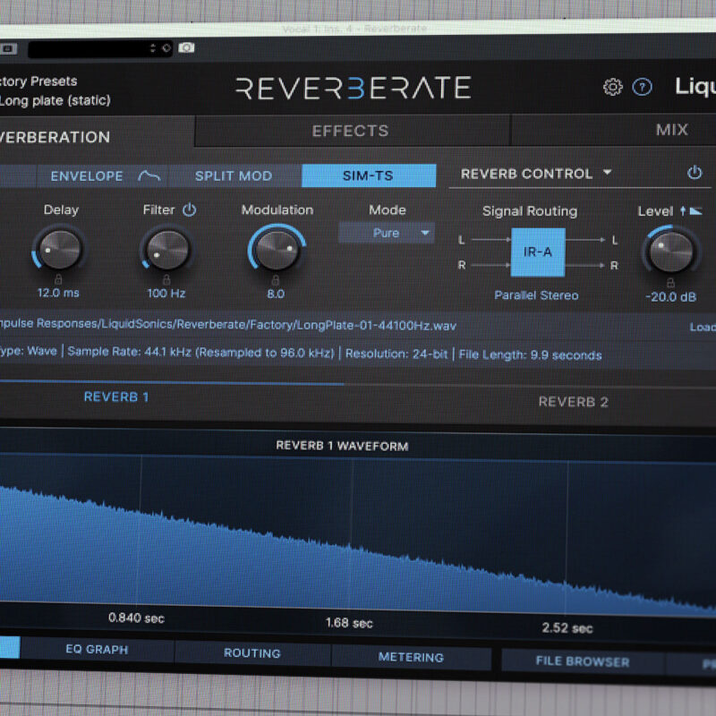The width and height of the screenshot is (716, 716).
Task: Click the highlighted blue button left of EQ Graph
Action: [x=10, y=647]
